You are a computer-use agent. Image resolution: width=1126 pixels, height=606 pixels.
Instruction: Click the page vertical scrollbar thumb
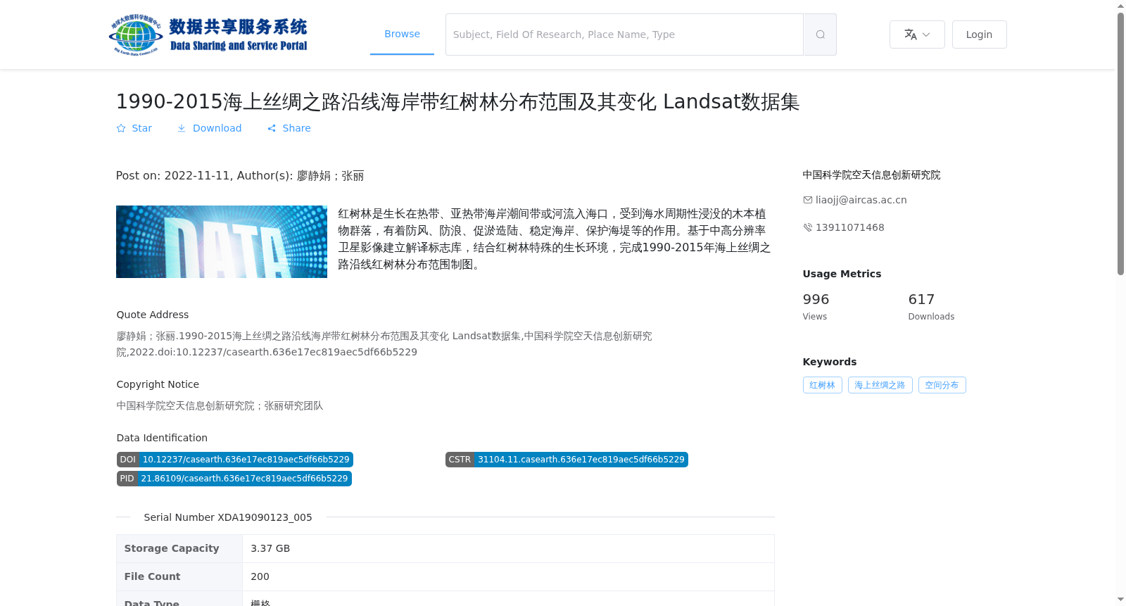click(1121, 144)
